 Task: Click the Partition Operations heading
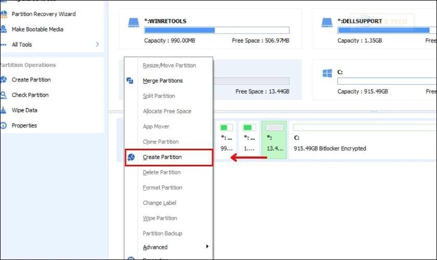(28, 65)
